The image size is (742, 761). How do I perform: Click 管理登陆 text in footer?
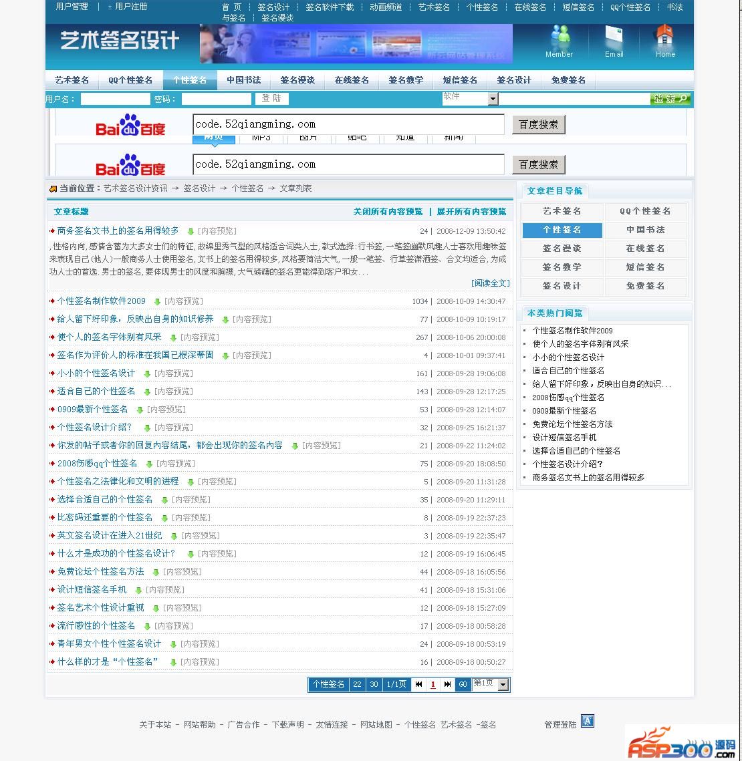(560, 725)
